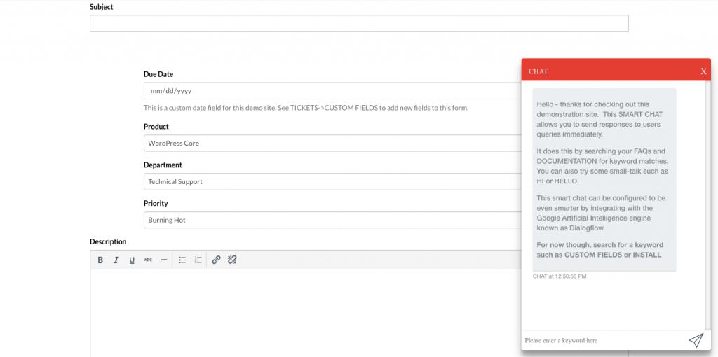Click the Due Date mm/dd/yyyy field
Screen dimensions: 718x357
tap(332, 90)
